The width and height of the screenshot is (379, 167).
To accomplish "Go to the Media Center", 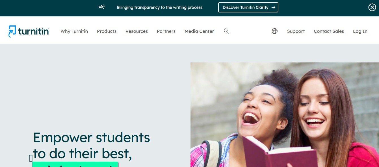I will 199,31.
